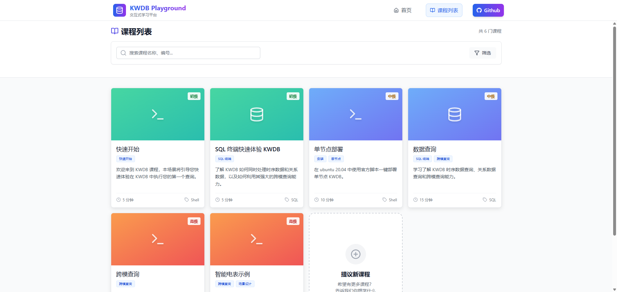This screenshot has height=292, width=617.
Task: Click the database icon on SQL 终端快速体验 card
Action: 257,114
